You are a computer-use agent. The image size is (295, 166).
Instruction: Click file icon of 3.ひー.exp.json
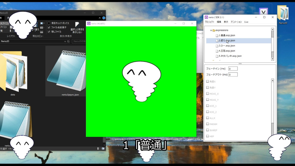click(x=217, y=46)
